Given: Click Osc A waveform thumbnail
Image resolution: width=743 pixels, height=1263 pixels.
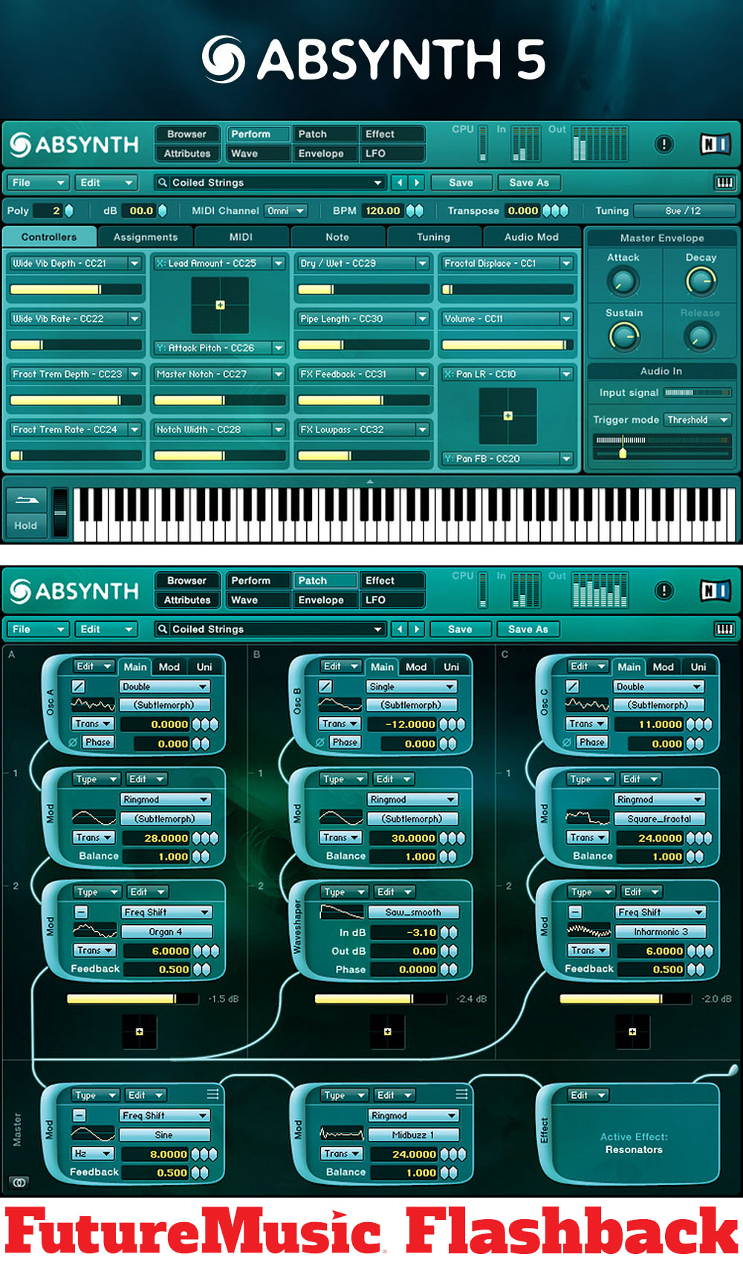Looking at the screenshot, I should point(93,704).
